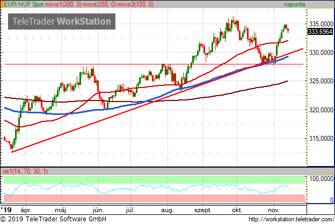Click the EUR/HUF Spot chart title
Viewport: 335px width, 224px height.
point(24,4)
